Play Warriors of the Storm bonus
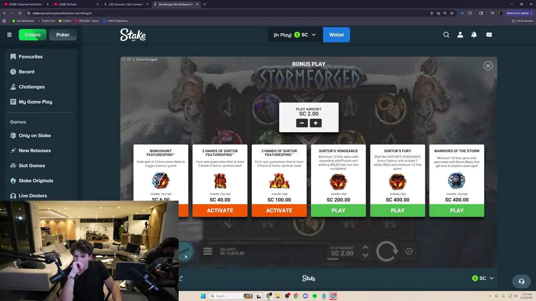This screenshot has height=301, width=536. [x=457, y=210]
